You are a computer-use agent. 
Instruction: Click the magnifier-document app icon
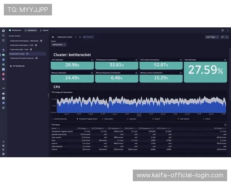click(x=3, y=69)
